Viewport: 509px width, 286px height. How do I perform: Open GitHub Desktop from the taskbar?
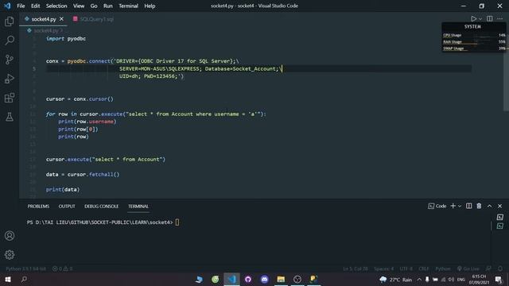coord(248,279)
